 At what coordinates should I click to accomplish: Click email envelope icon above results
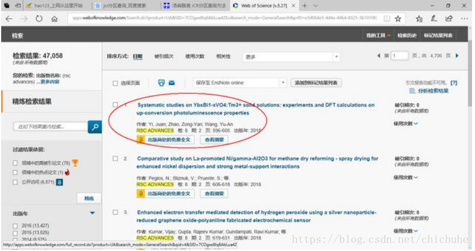point(172,83)
